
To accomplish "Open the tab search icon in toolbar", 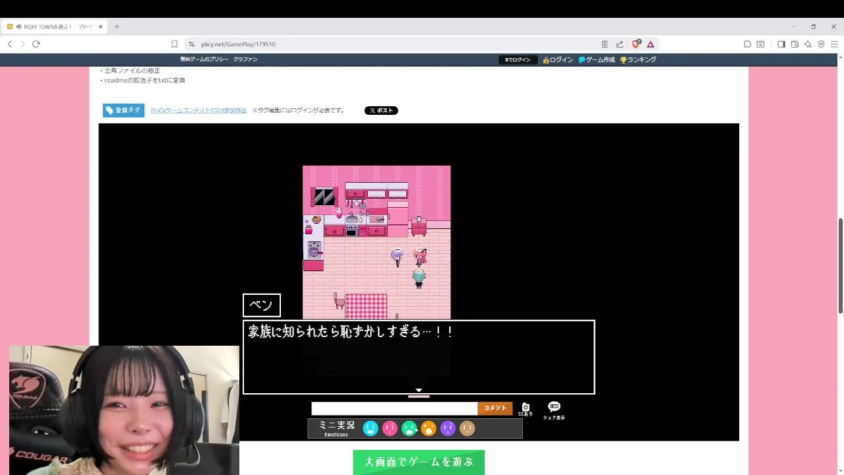I will tap(760, 44).
